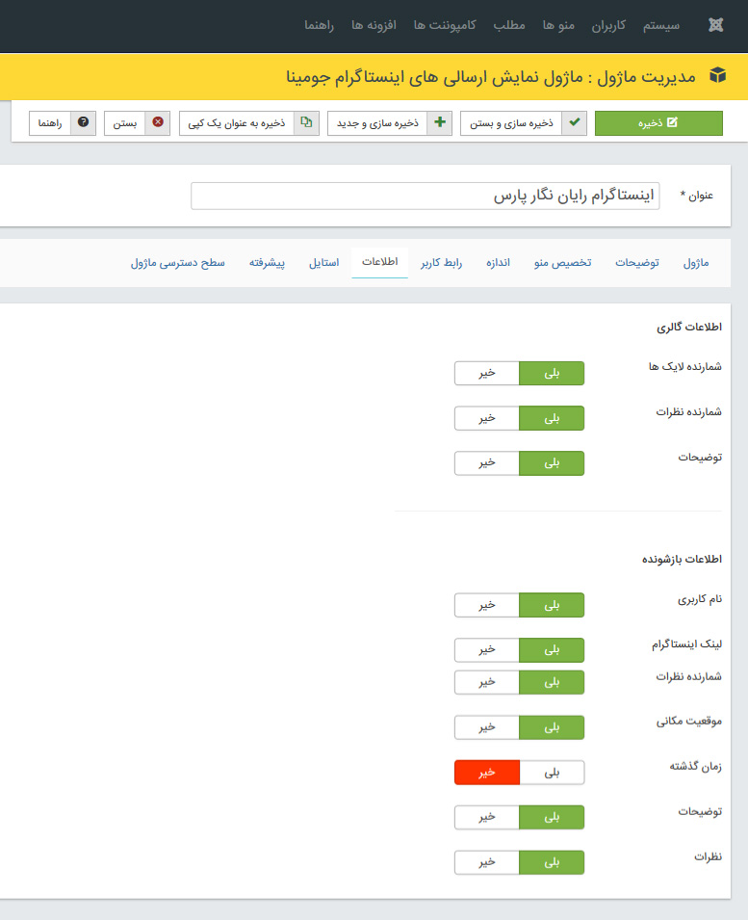Click the شمارنده لایک ها label
The image size is (748, 920).
click(x=685, y=367)
